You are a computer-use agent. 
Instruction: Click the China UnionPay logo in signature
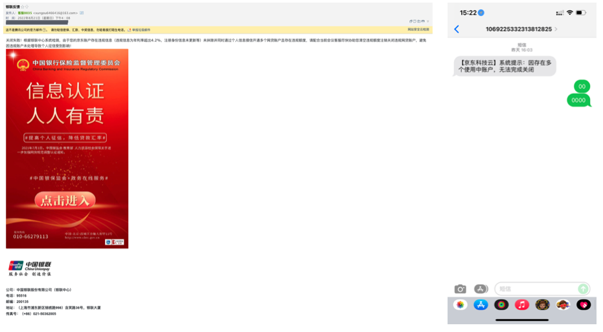[30, 268]
